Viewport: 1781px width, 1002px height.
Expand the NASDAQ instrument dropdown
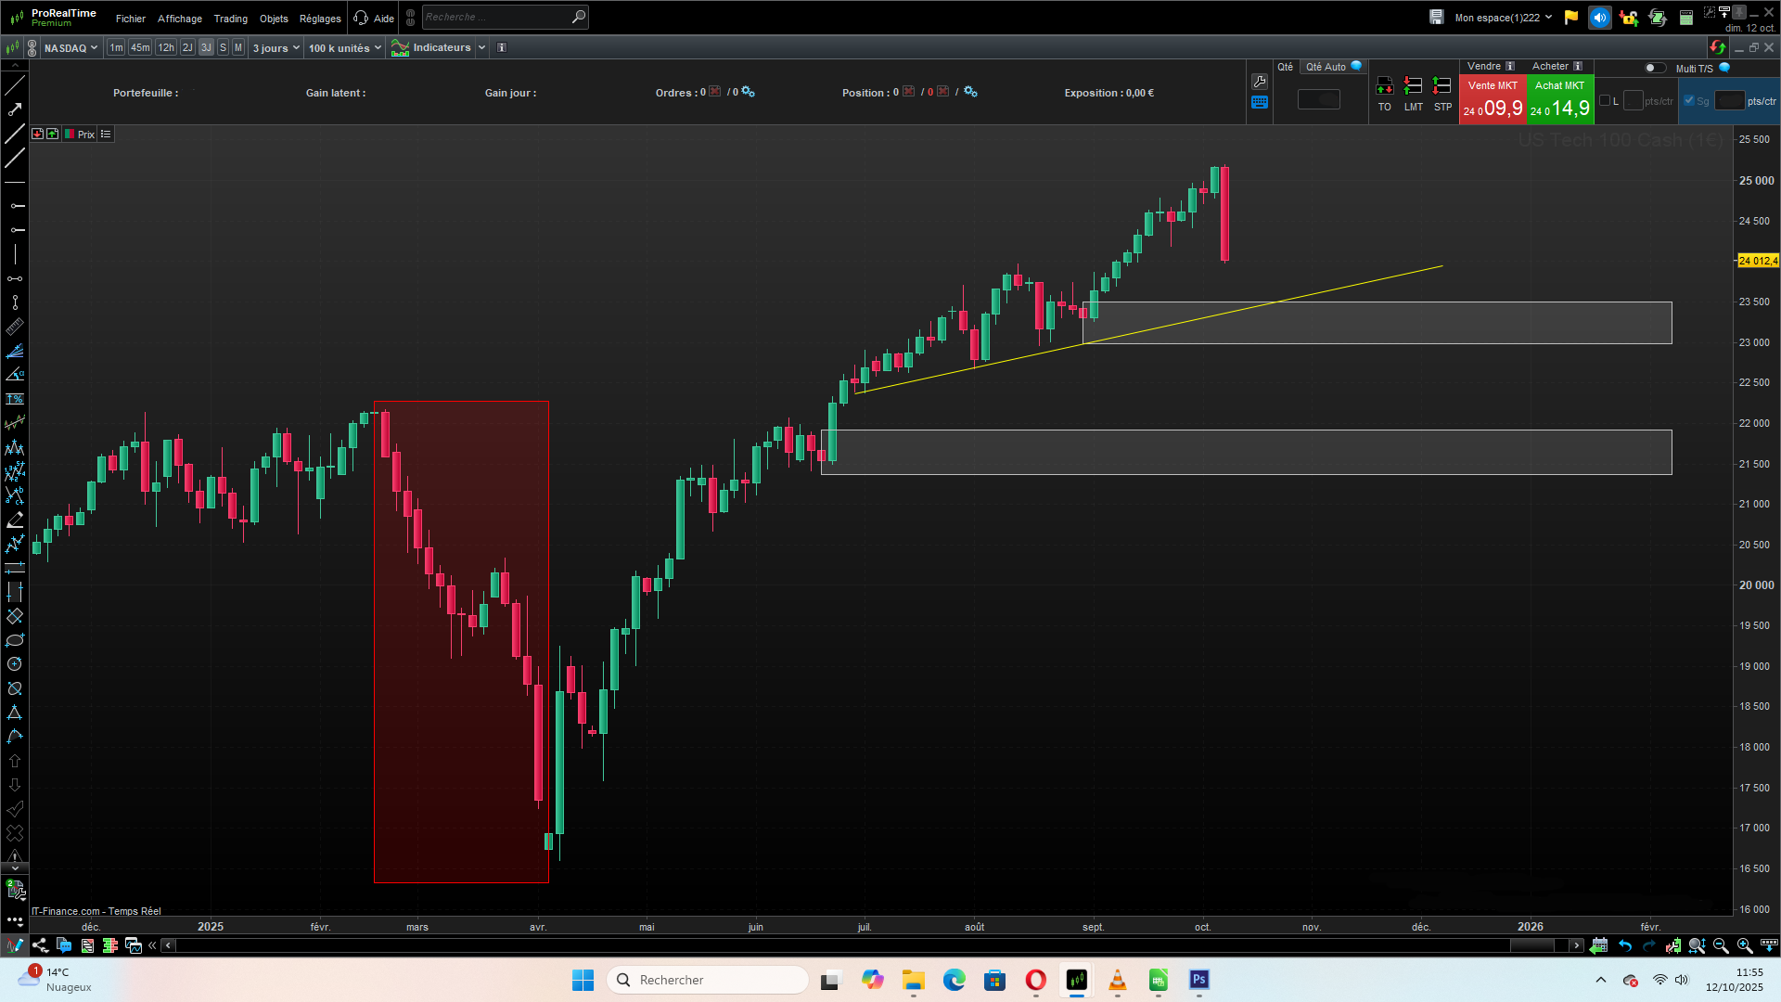(x=70, y=48)
